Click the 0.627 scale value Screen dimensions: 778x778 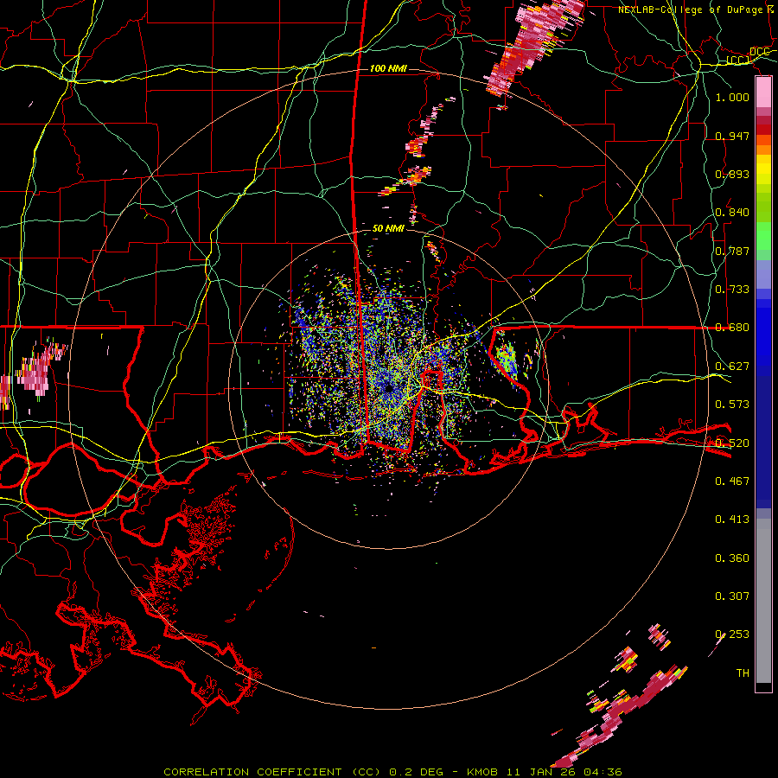coord(732,367)
